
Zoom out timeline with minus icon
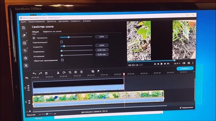(x=40, y=114)
